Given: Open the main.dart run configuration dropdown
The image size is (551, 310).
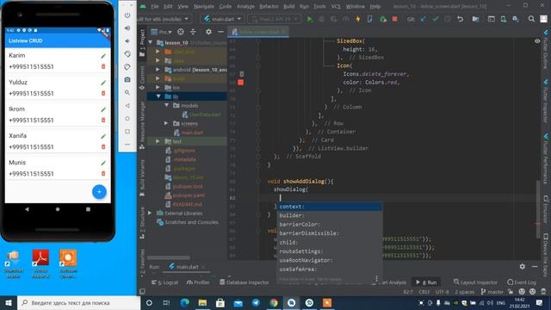Looking at the screenshot, I should coord(222,19).
